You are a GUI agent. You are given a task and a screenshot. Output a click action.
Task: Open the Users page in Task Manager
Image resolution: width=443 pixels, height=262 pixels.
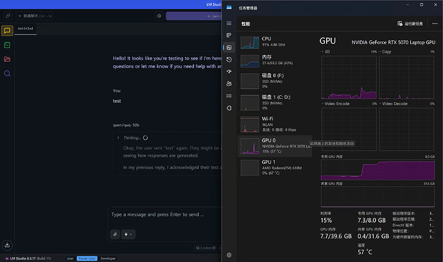(229, 83)
